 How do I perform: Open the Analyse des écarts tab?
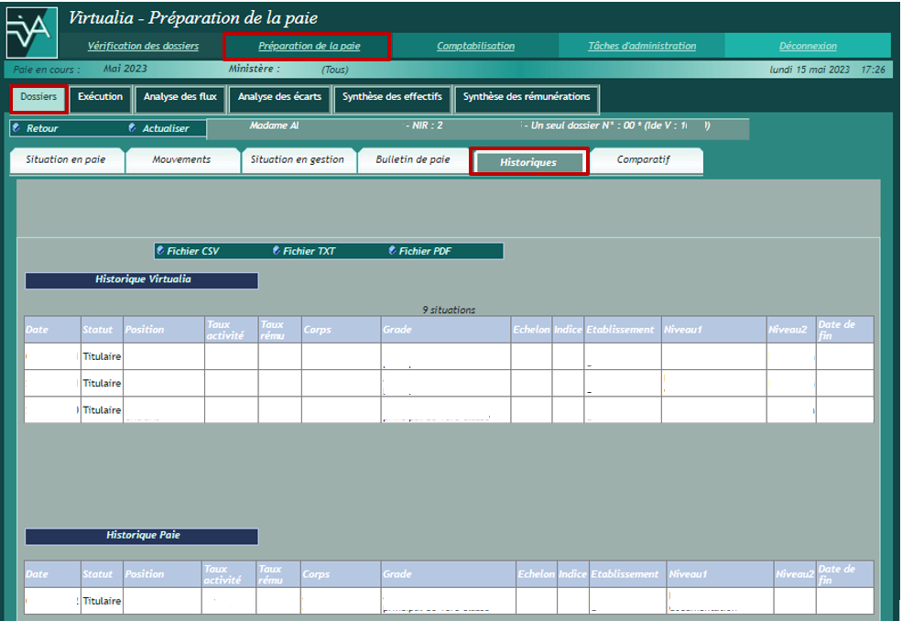(x=279, y=97)
